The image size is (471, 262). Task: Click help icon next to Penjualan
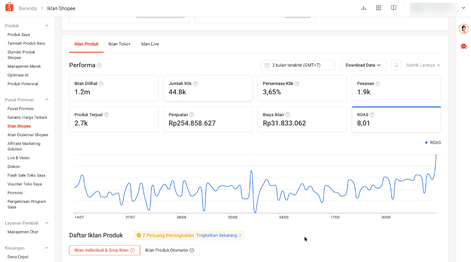(x=192, y=114)
